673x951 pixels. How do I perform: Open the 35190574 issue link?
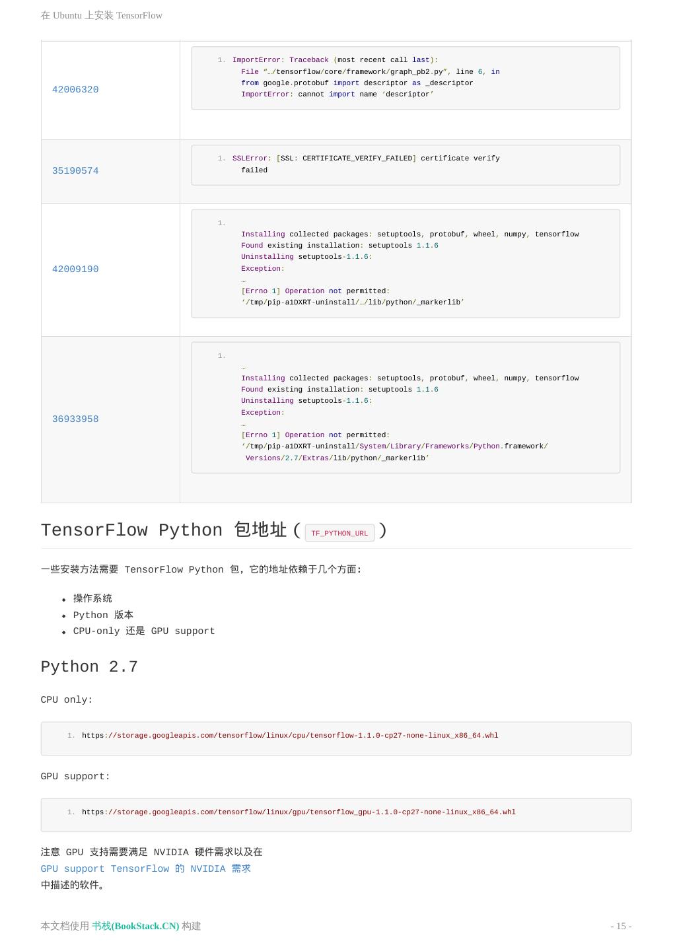(75, 171)
